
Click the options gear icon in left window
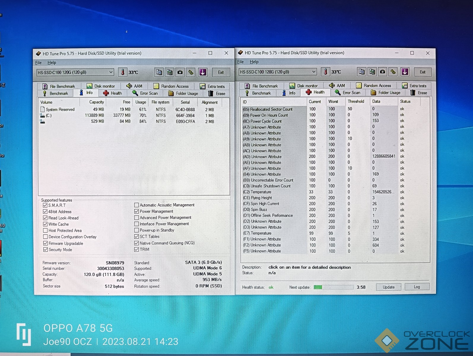tap(191, 72)
